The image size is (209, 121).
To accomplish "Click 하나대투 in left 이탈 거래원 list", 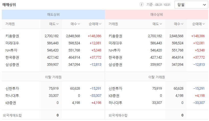I will (x=12, y=96).
